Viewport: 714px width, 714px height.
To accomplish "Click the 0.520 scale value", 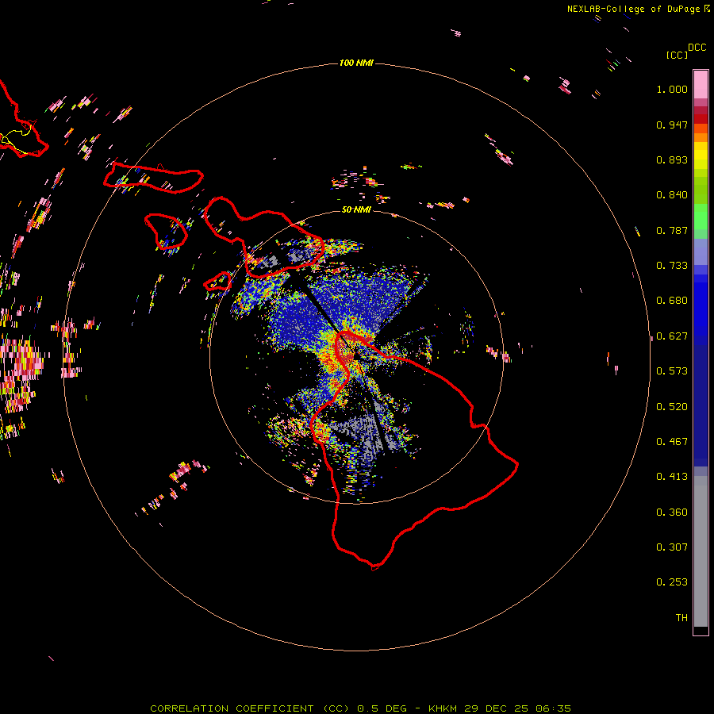I will click(672, 407).
